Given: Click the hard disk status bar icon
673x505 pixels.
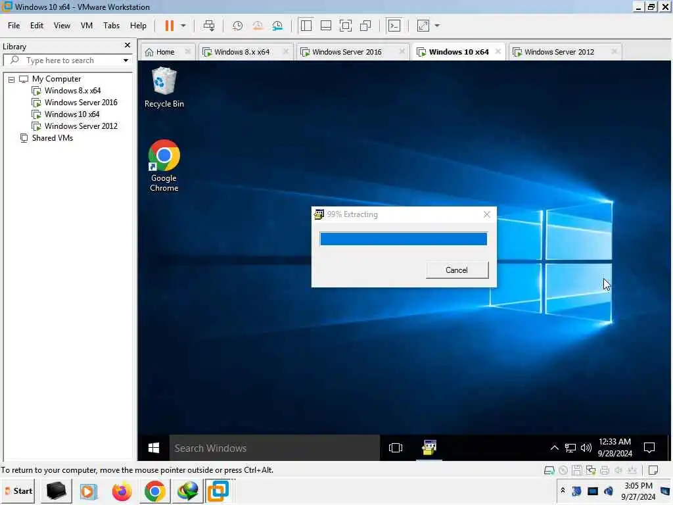Looking at the screenshot, I should [x=549, y=471].
